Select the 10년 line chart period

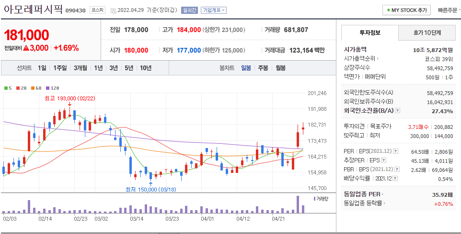(146, 68)
